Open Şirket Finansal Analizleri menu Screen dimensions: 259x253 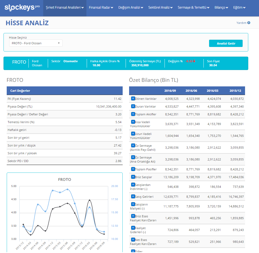pyautogui.click(x=65, y=8)
